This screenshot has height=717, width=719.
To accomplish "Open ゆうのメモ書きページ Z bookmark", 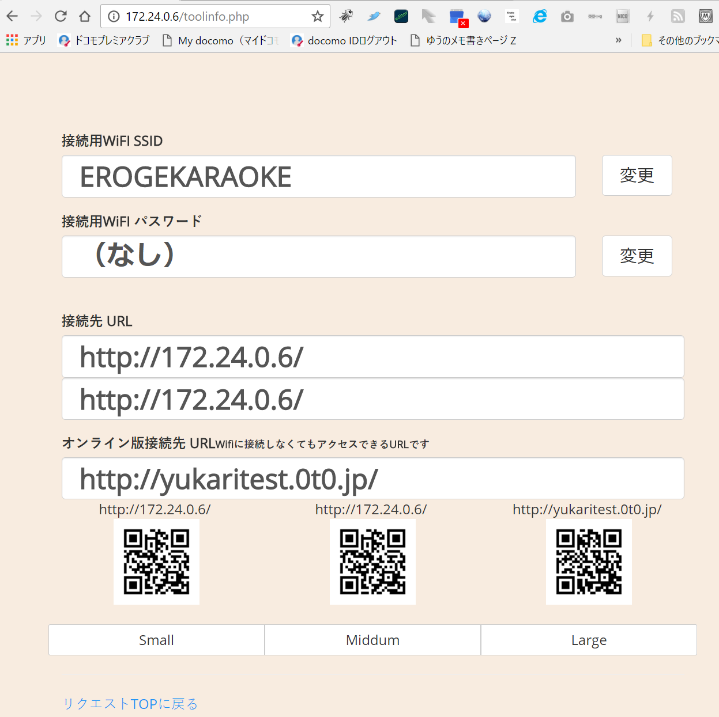I will (x=463, y=40).
